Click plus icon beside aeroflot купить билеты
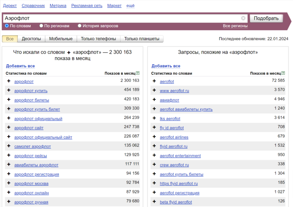The image size is (293, 207). 154,174
